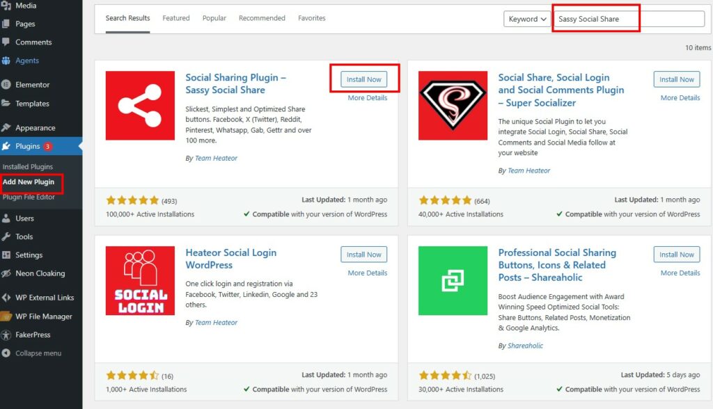Click '1,000+ Active Installations' text

146,389
